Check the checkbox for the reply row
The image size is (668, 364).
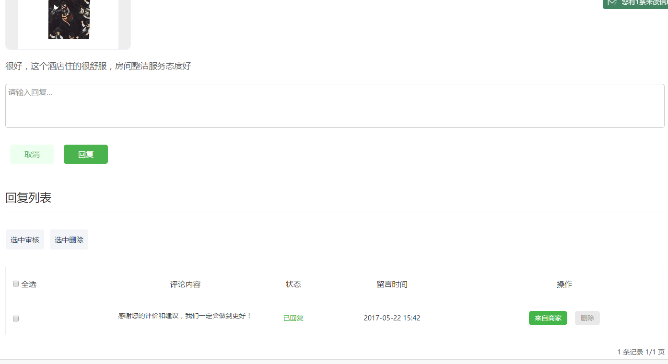point(16,318)
